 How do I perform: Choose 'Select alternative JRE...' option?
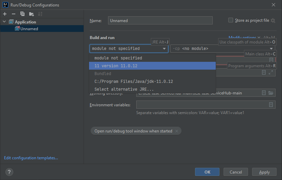pyautogui.click(x=152, y=89)
